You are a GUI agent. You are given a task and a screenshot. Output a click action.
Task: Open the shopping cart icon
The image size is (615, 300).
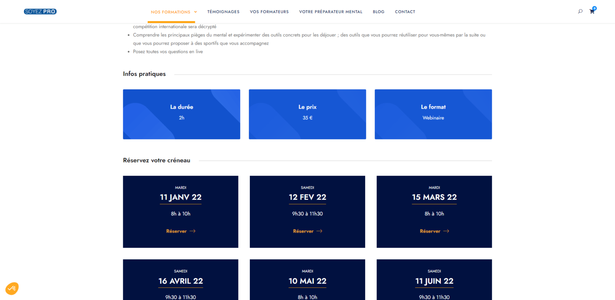click(x=592, y=11)
